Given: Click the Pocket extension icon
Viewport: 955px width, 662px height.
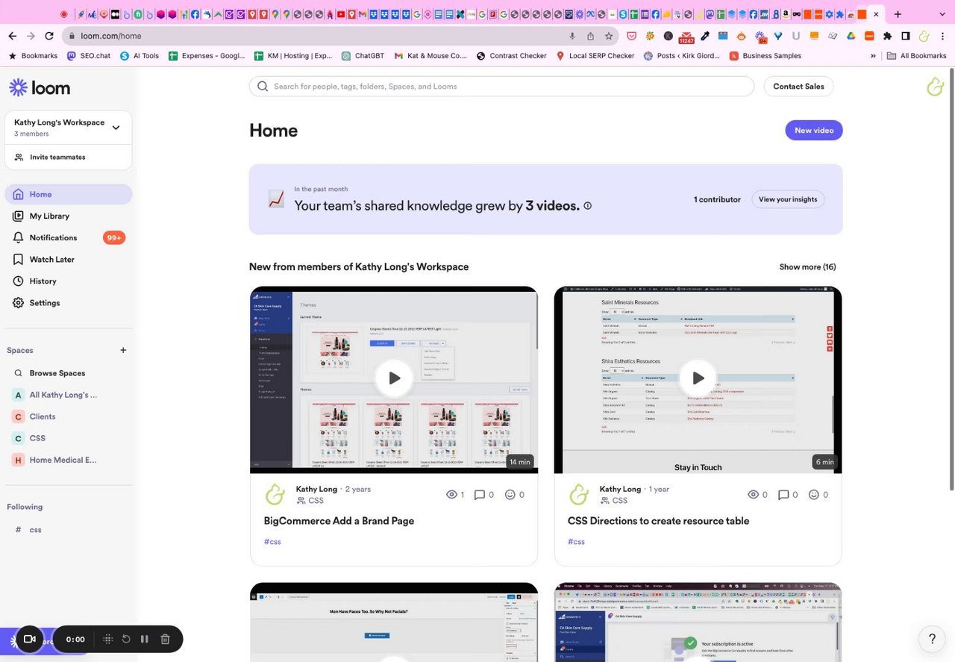Looking at the screenshot, I should pos(631,36).
